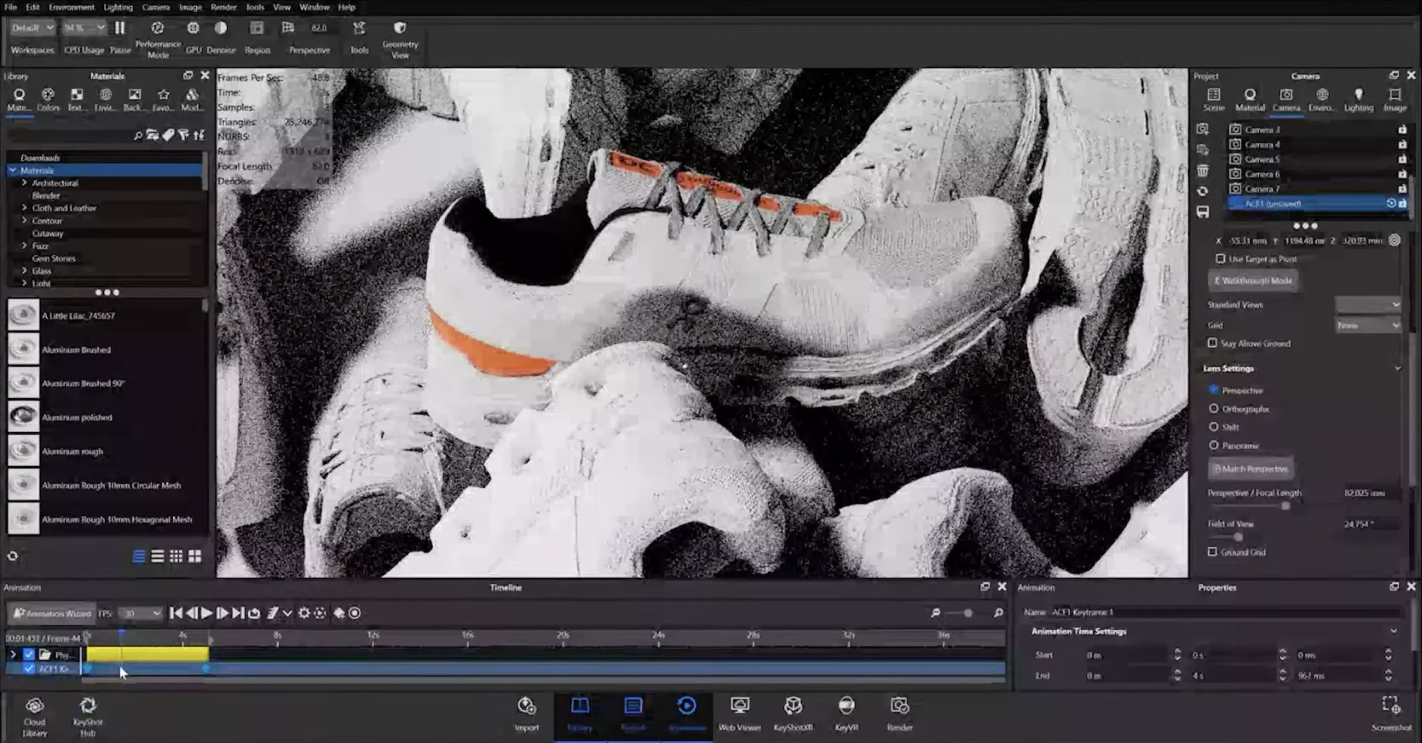
Task: Open the Cloud Library icon
Action: pyautogui.click(x=34, y=706)
